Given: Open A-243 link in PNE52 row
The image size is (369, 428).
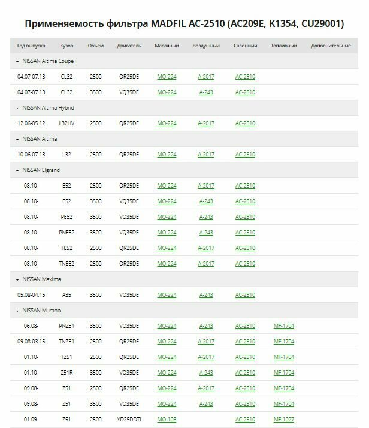Looking at the screenshot, I should click(x=206, y=233).
